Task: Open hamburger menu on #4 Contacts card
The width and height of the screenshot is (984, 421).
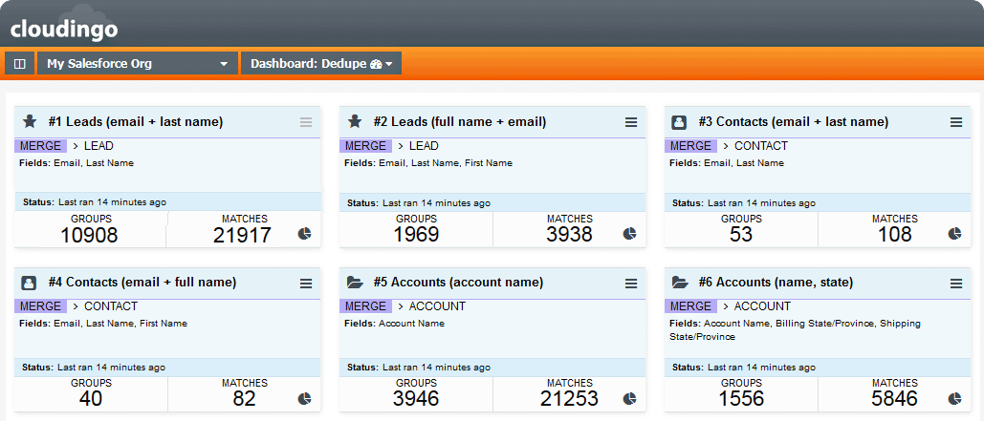Action: click(306, 284)
